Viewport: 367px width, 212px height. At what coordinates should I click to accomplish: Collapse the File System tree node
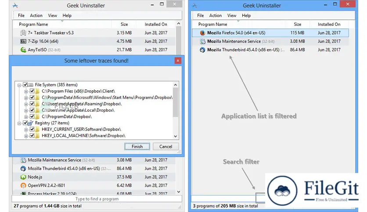click(x=19, y=85)
